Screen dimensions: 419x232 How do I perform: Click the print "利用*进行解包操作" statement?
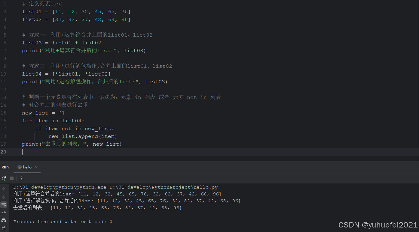(95, 82)
